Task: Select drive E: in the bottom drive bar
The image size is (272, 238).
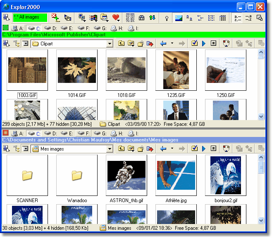Action: 67,133
